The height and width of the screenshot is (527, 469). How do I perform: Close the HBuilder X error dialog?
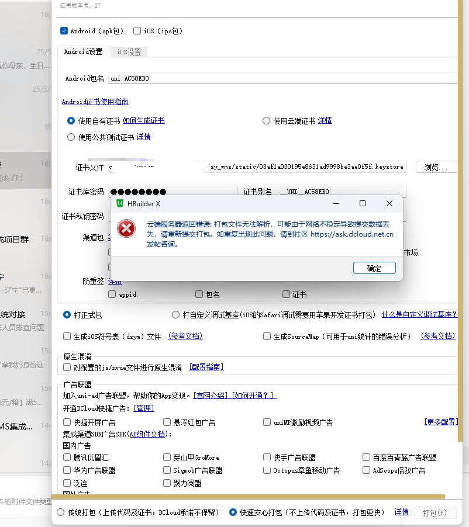tap(389, 203)
